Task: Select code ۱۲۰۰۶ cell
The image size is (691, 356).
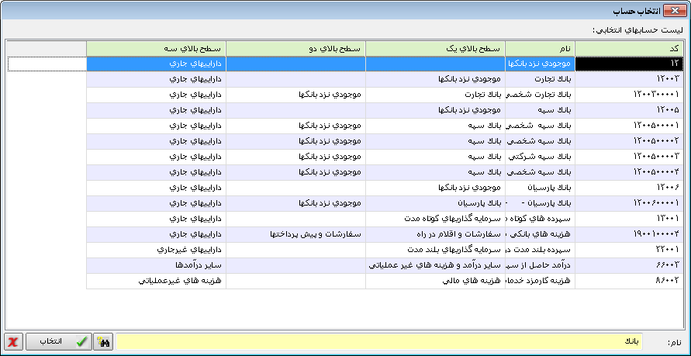Action: 629,188
